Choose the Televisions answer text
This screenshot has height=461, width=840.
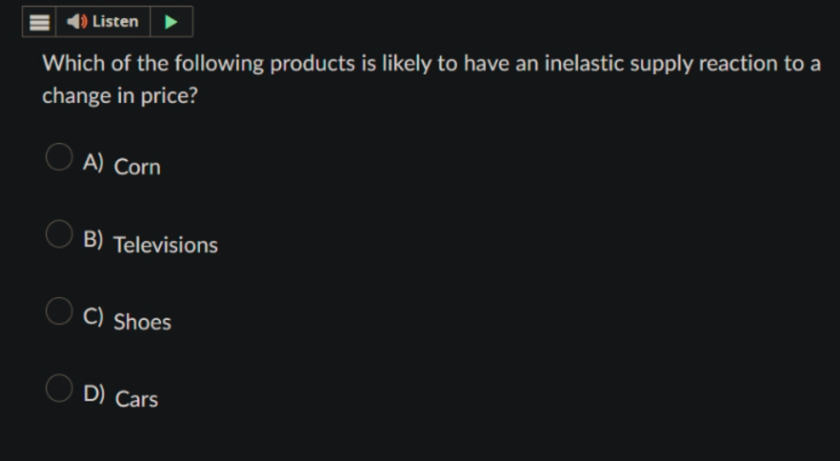pyautogui.click(x=166, y=245)
